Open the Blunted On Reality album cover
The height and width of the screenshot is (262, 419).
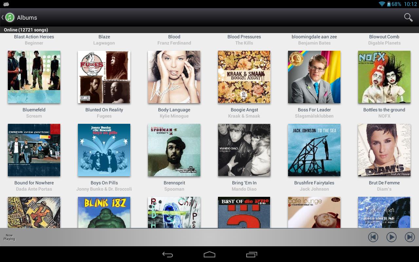[104, 77]
